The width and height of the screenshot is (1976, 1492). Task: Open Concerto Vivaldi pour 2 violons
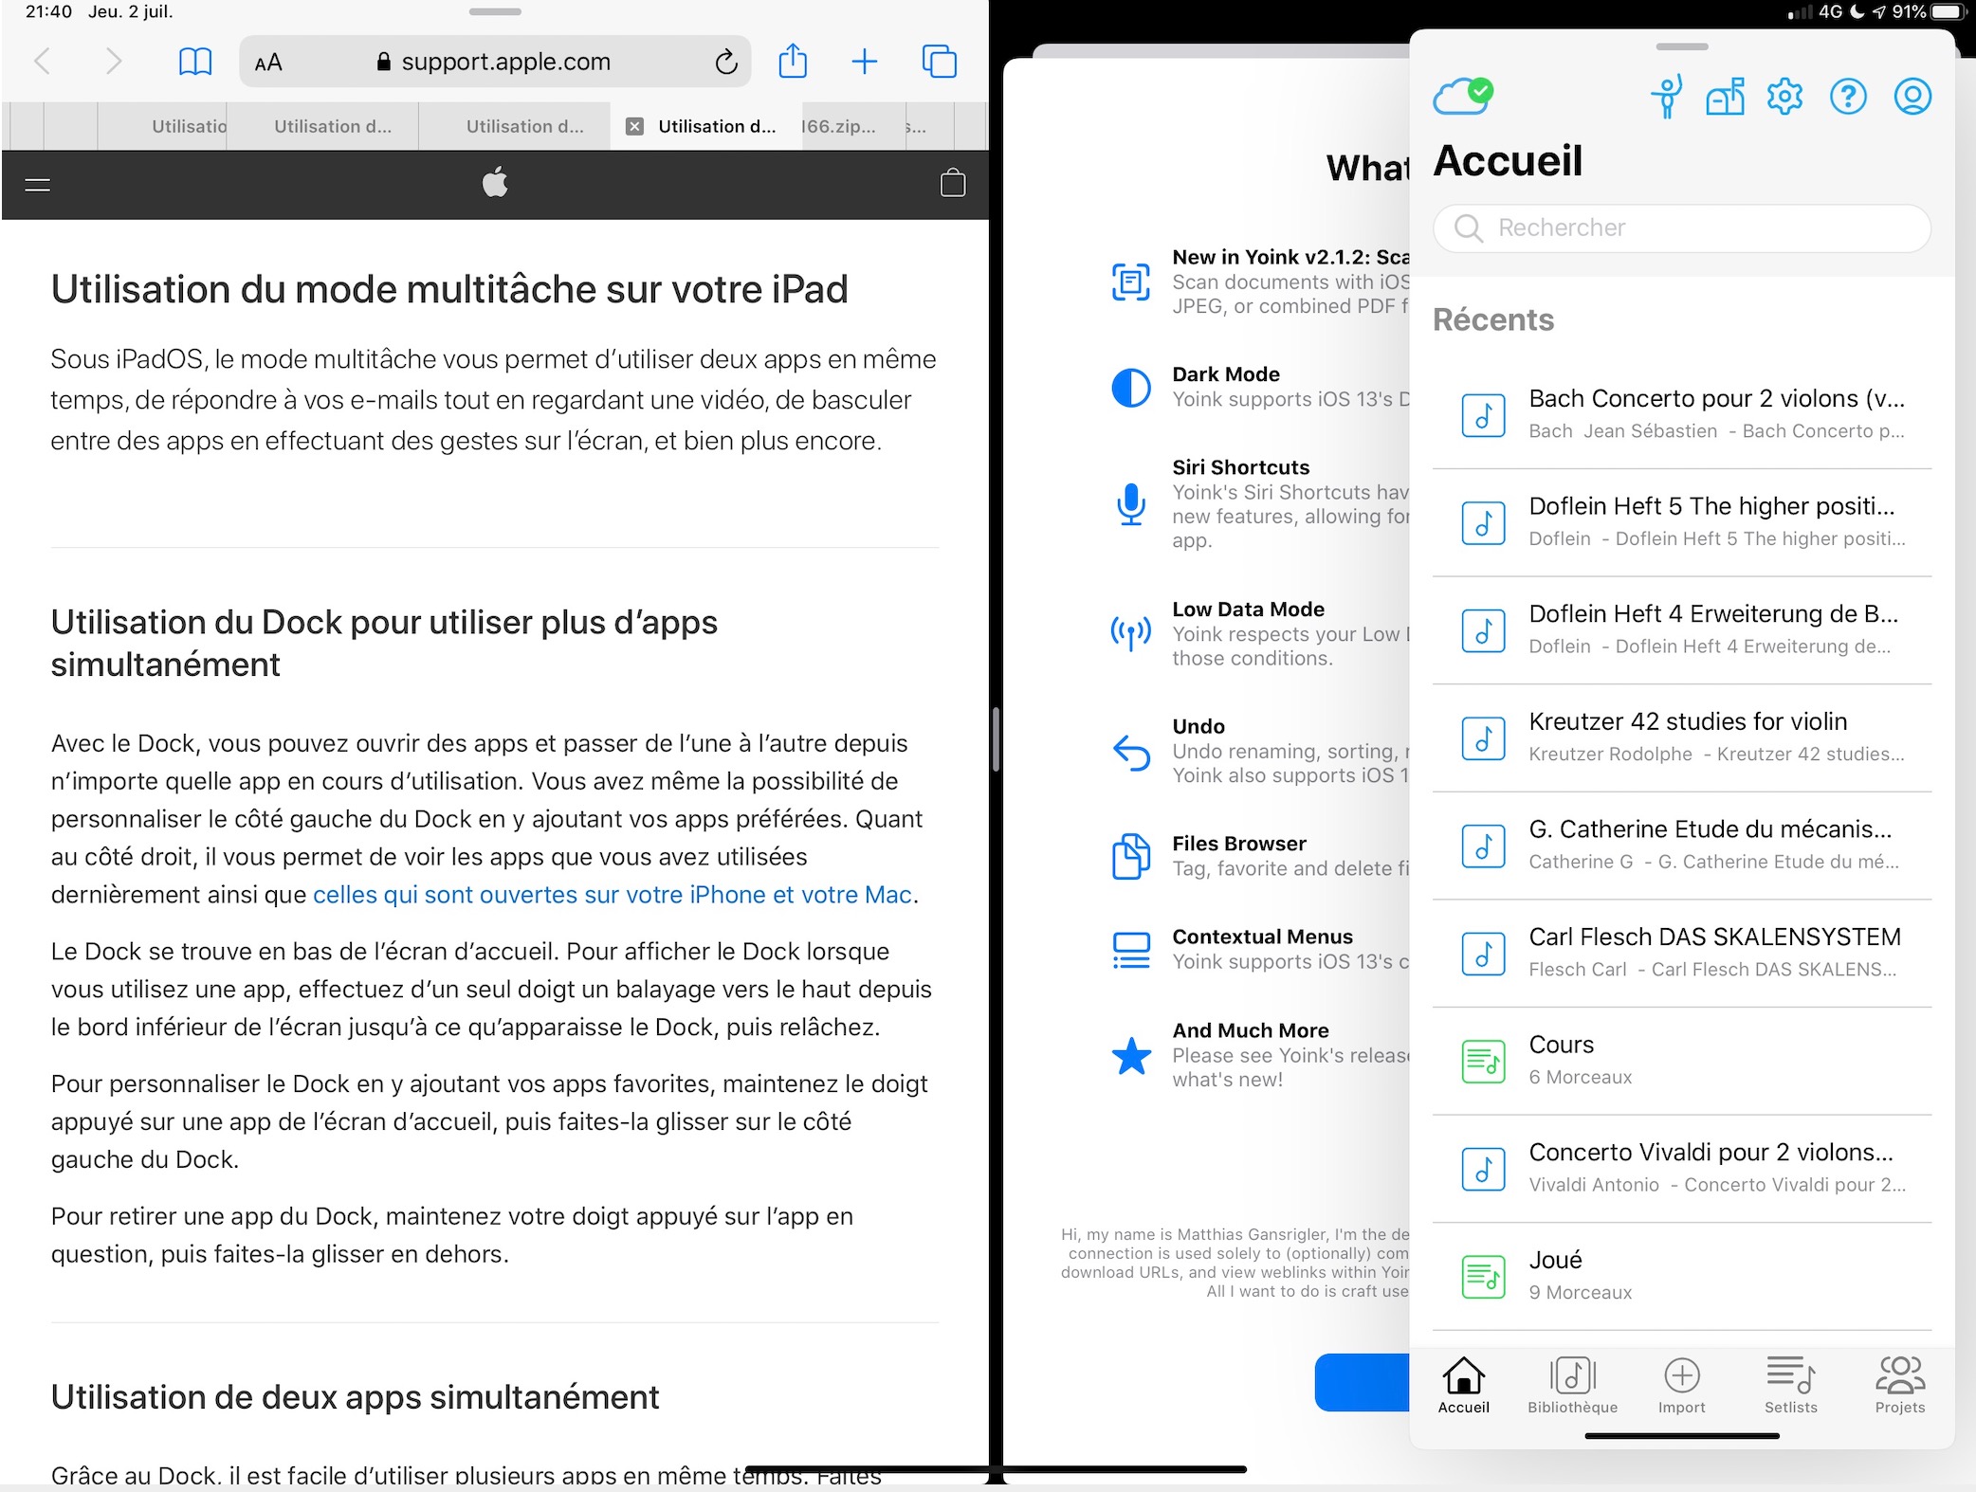click(1682, 1169)
